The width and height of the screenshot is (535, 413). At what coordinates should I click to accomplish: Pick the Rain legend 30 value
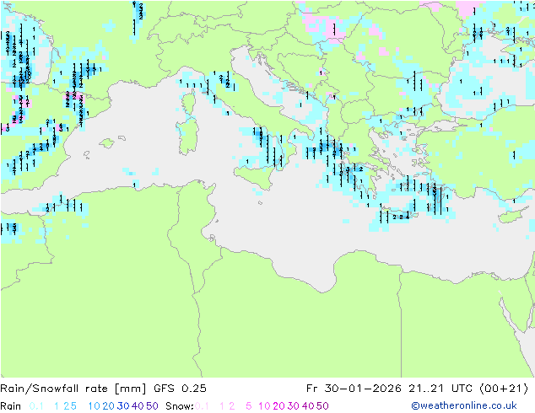(x=123, y=406)
